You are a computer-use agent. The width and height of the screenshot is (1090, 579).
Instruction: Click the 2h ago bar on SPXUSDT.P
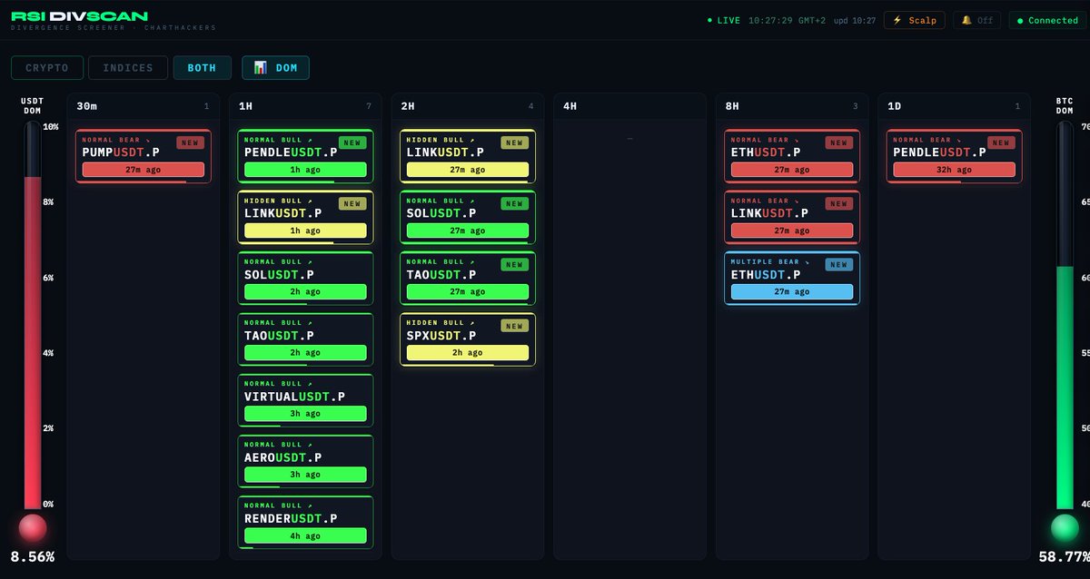468,352
